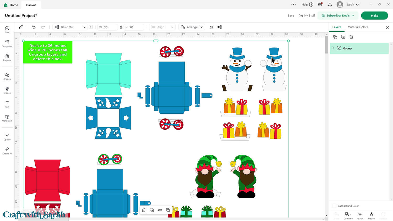The height and width of the screenshot is (221, 393).
Task: Open the Basic Cut operation dropdown
Action: (70, 27)
